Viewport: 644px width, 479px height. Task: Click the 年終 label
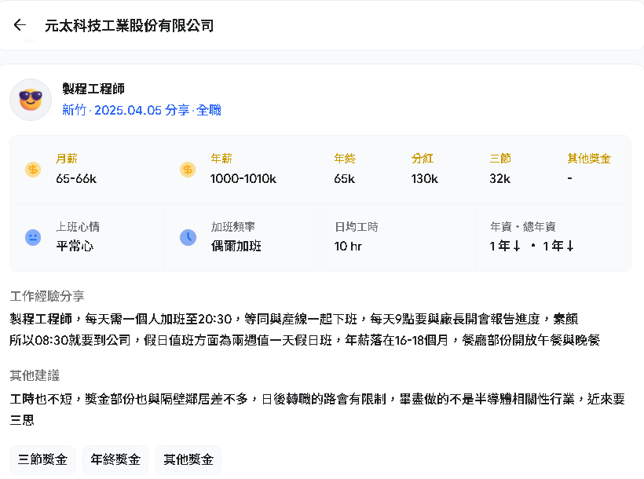[345, 159]
